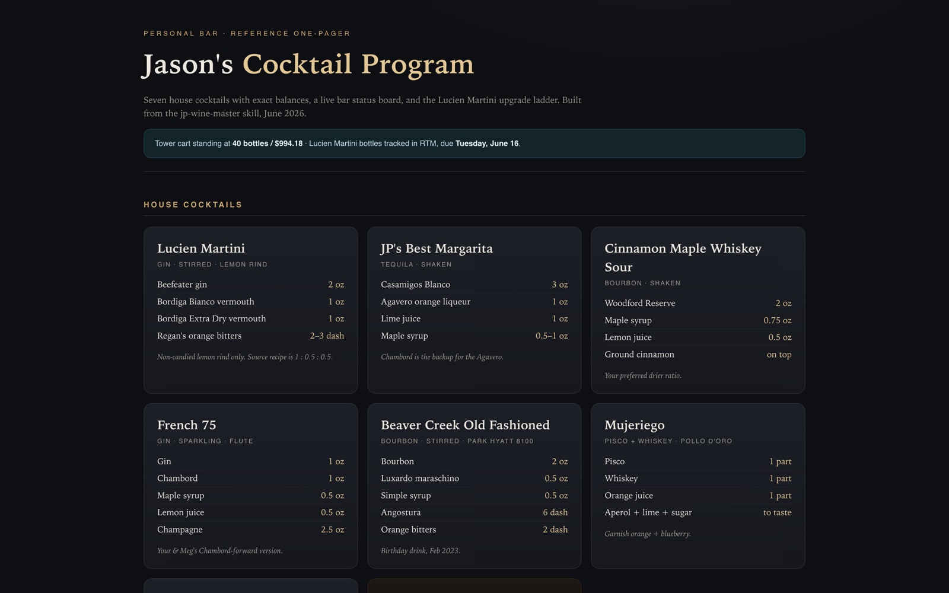Click the Garnish orange + blueberry note
The image size is (949, 593).
tap(648, 534)
